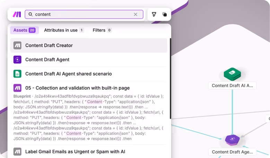
Task: Click purple icon of 05 Collection result
Action: [x=17, y=88]
